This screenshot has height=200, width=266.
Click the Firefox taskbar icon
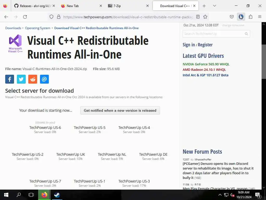44,195
